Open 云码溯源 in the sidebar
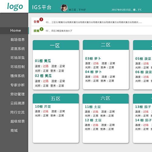Image resolution: width=152 pixels, height=152 pixels. coord(18,103)
